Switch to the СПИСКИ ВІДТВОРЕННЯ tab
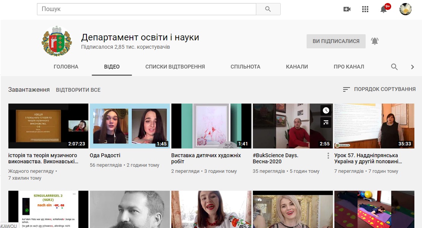422x228 pixels. pyautogui.click(x=175, y=67)
